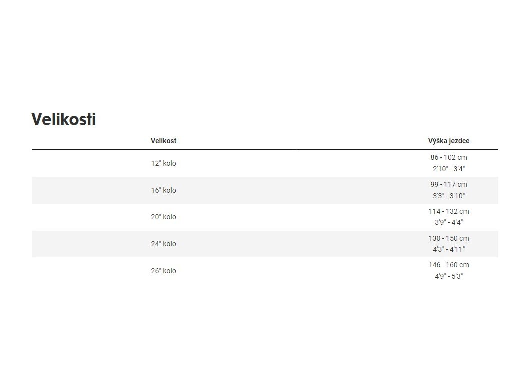Click the divider line under the table header
Image resolution: width=512 pixels, height=384 pixels.
pyautogui.click(x=265, y=149)
